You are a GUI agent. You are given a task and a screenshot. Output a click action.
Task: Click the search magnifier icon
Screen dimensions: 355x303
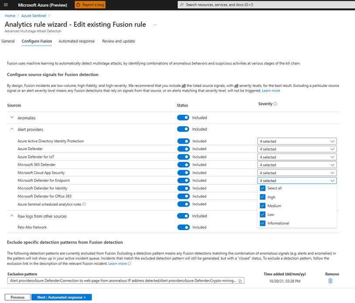click(182, 4)
